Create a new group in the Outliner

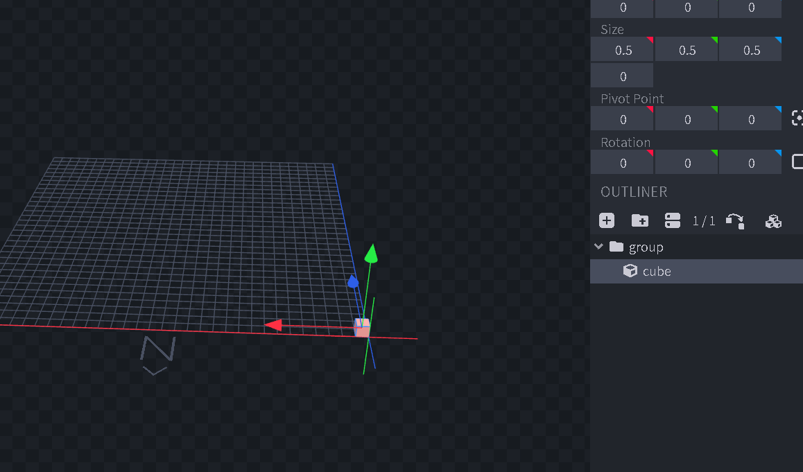(639, 220)
